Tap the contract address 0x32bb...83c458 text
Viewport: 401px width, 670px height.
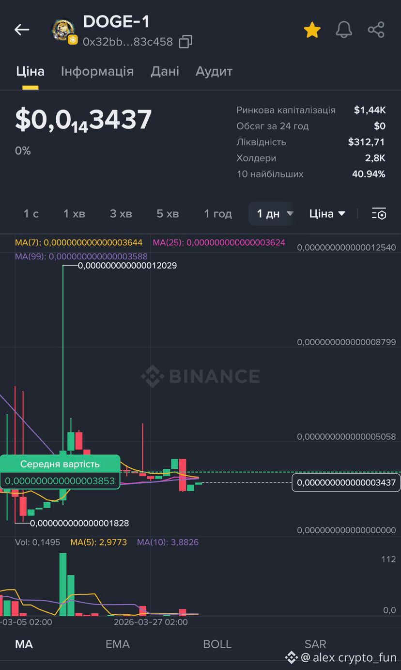[x=128, y=42]
